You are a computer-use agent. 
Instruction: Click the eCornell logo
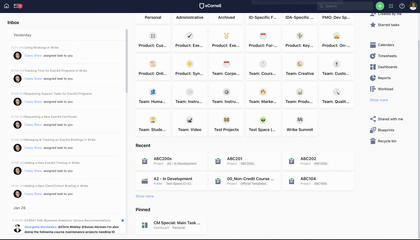point(210,6)
